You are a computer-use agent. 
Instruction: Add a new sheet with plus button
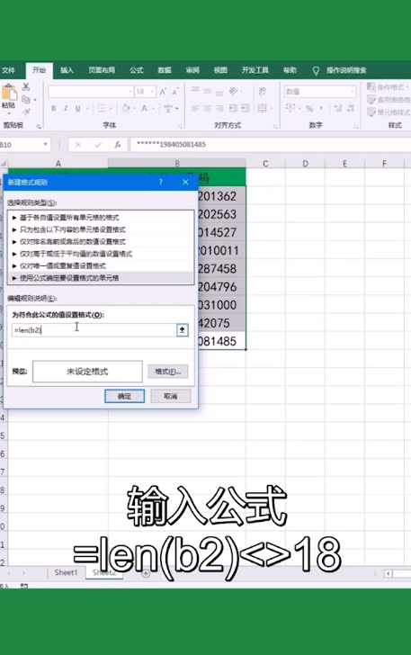pyautogui.click(x=146, y=573)
